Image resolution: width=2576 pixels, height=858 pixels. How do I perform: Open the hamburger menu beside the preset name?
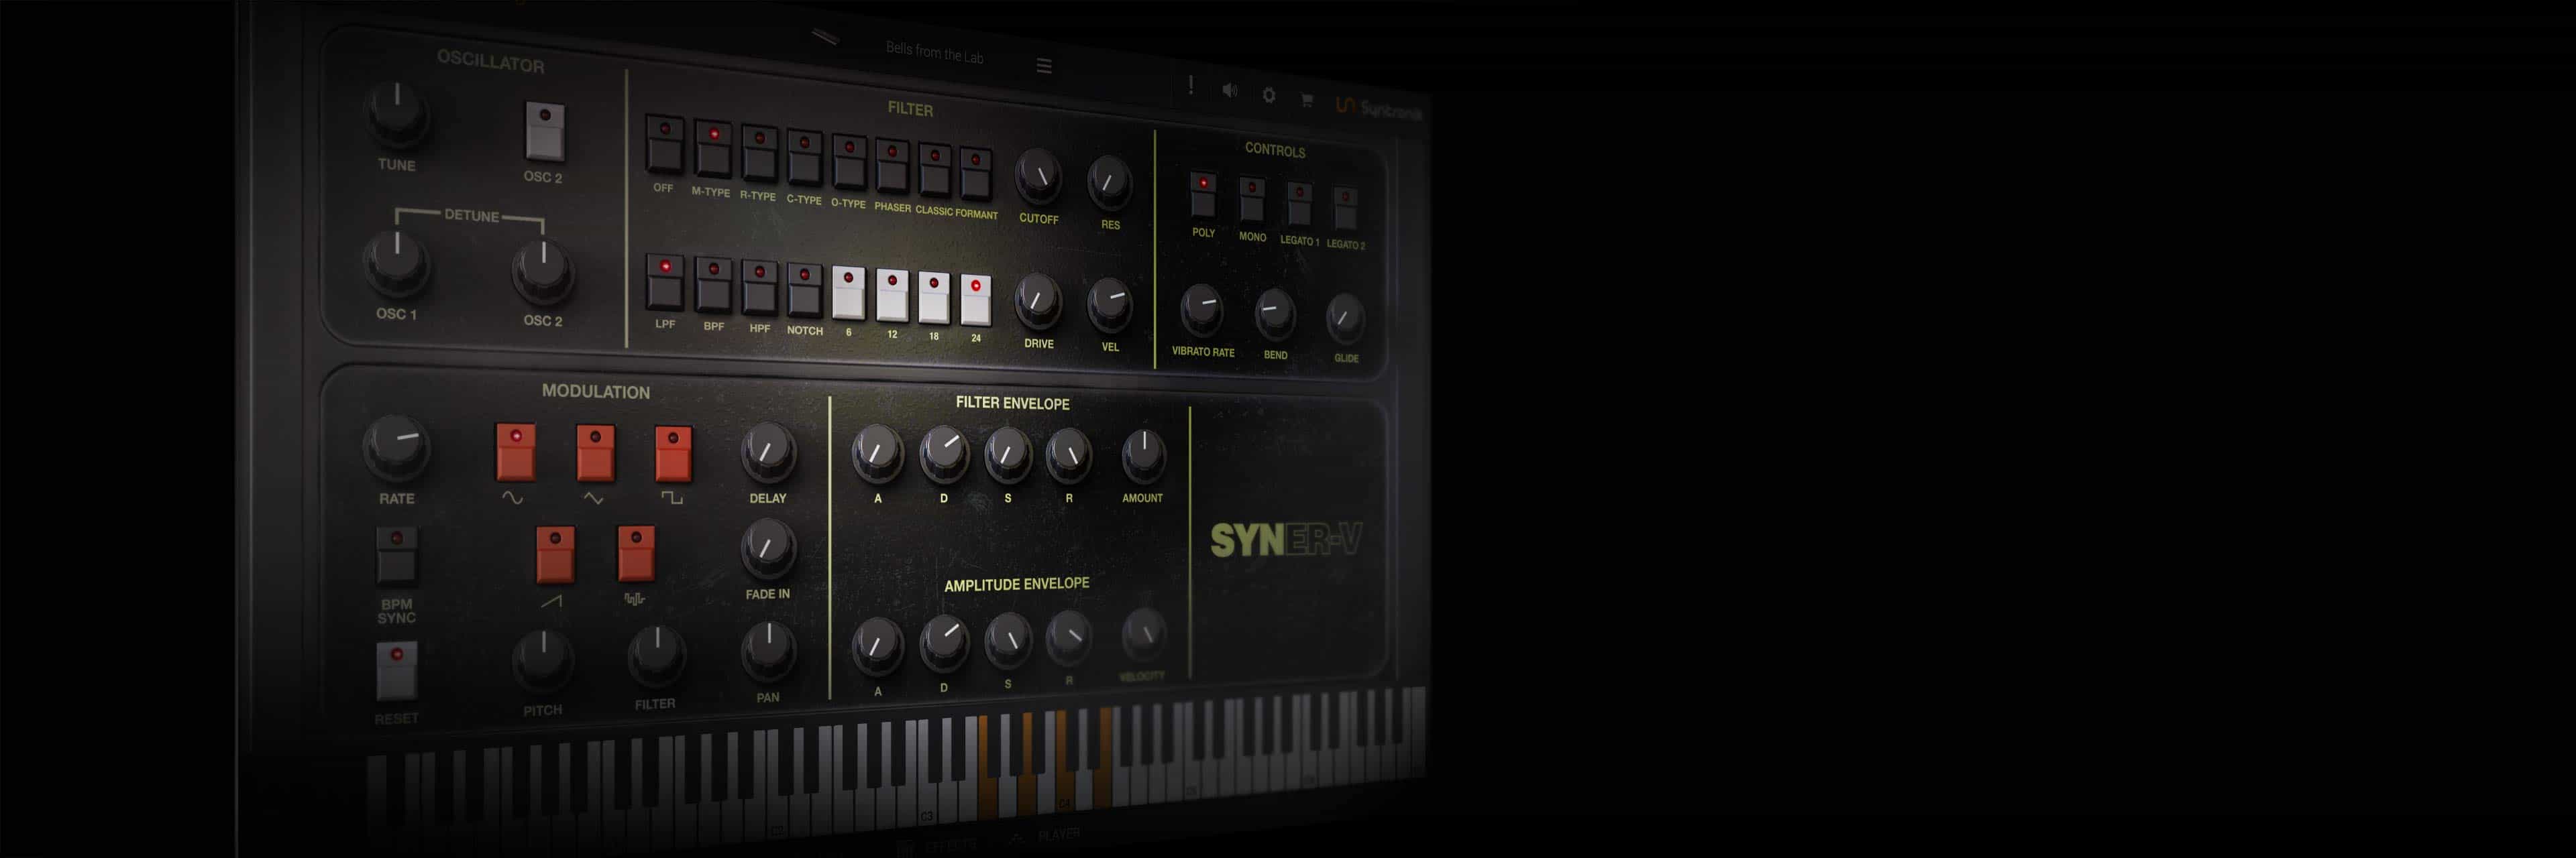click(1044, 66)
